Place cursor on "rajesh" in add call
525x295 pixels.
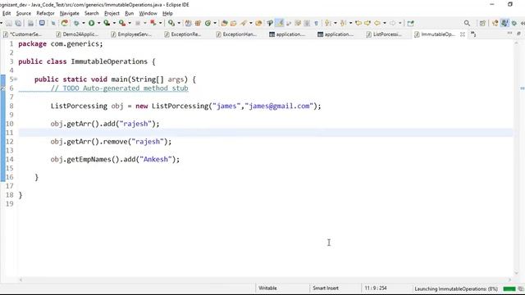click(135, 124)
